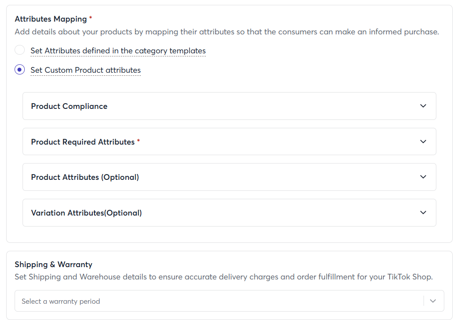Click the attributes mapping description text

pyautogui.click(x=227, y=32)
